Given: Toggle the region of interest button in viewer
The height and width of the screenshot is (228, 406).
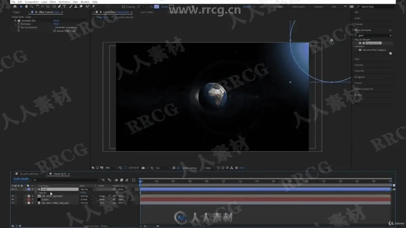Looking at the screenshot, I should pyautogui.click(x=174, y=168).
